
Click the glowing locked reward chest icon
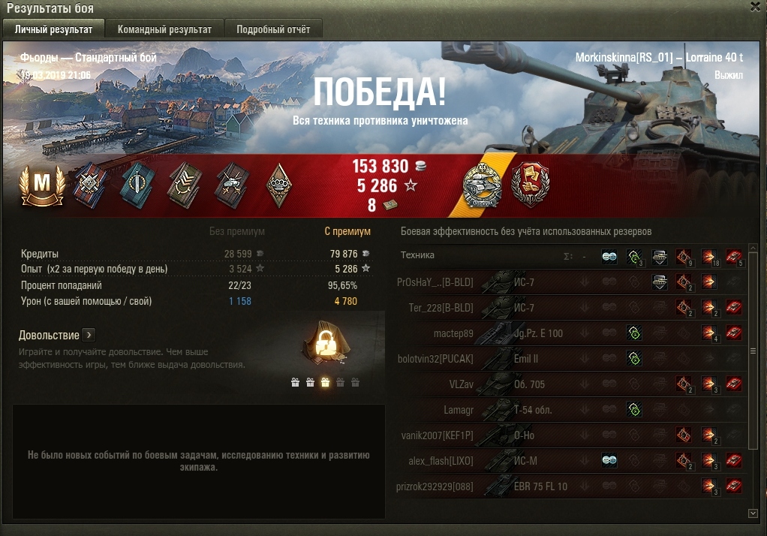[325, 342]
